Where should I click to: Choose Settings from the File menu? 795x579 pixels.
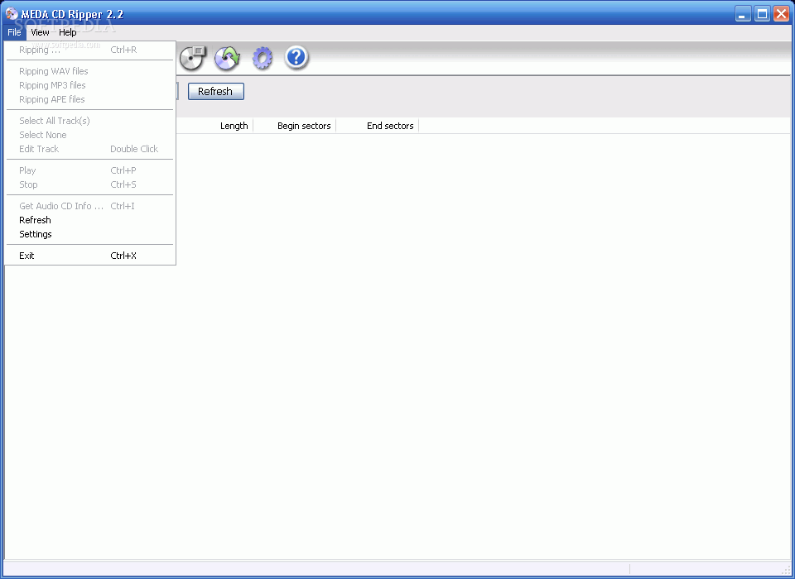pos(89,234)
